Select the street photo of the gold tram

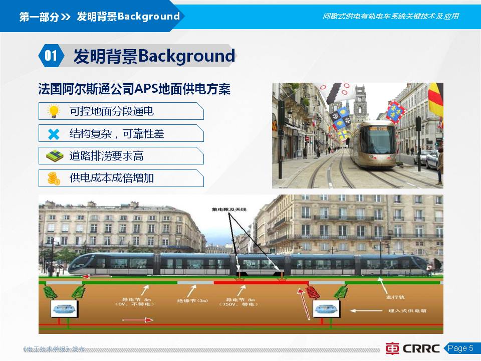coord(358,135)
